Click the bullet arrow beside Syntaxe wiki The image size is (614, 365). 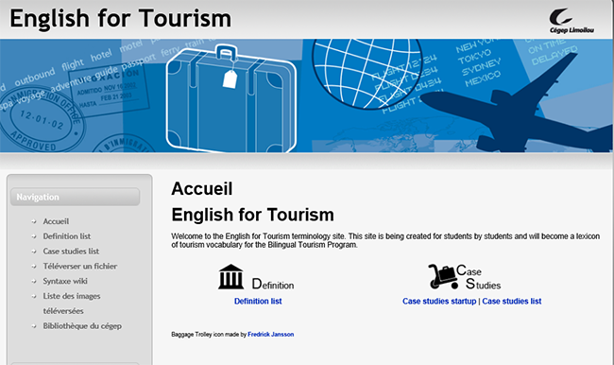tap(34, 282)
